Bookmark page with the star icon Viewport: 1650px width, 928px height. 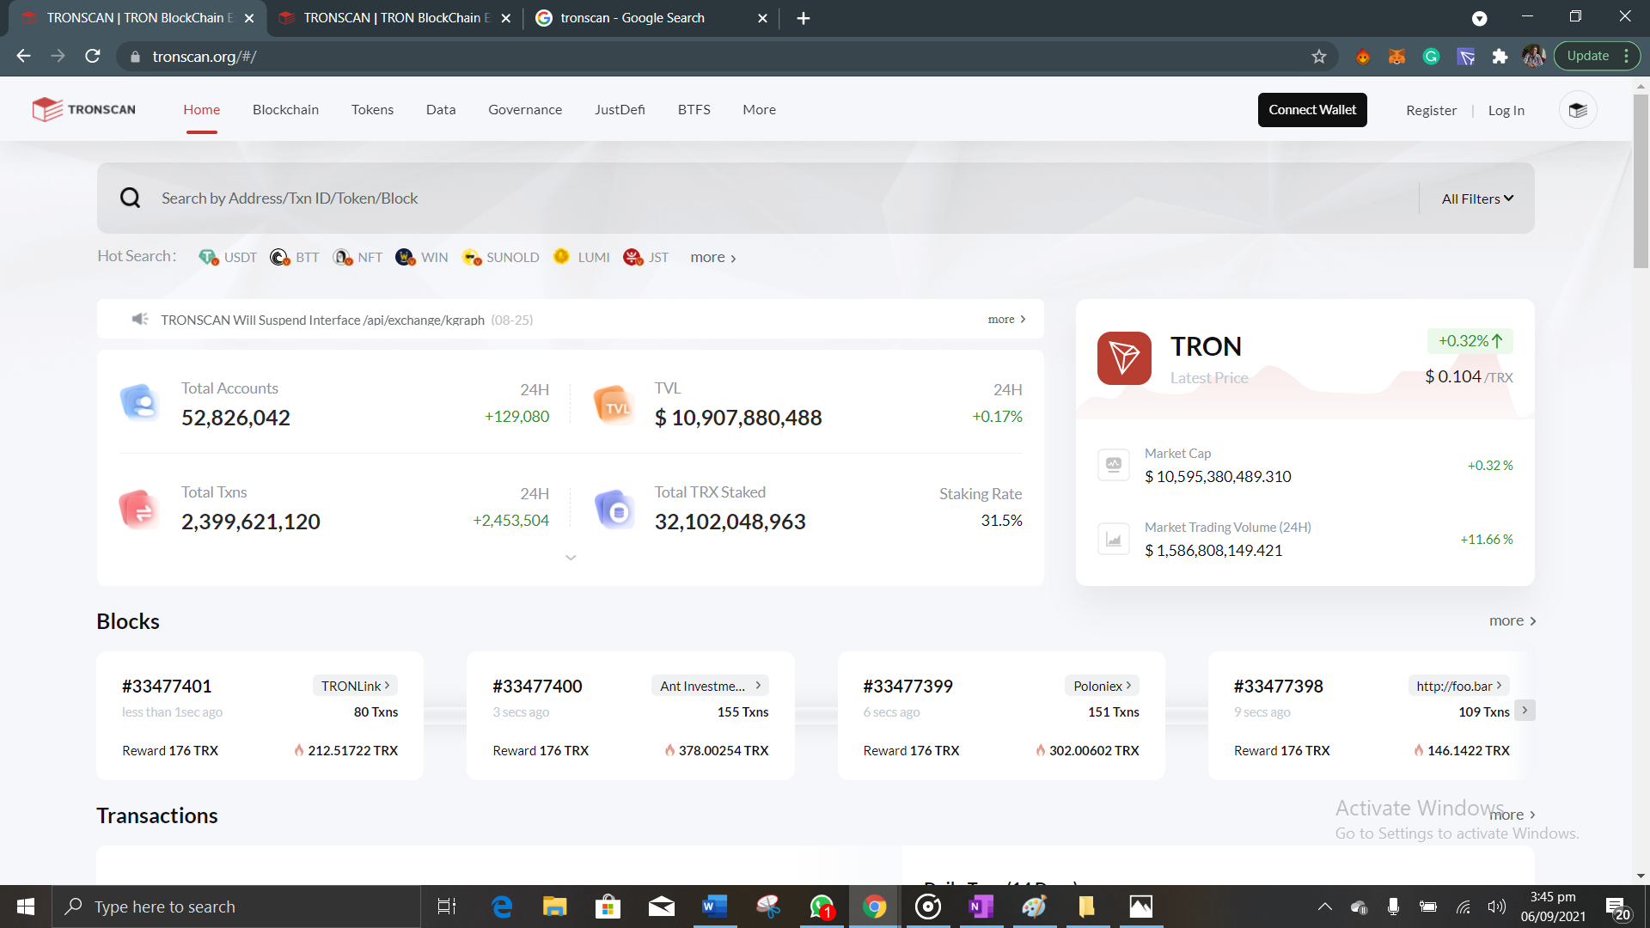1319,57
